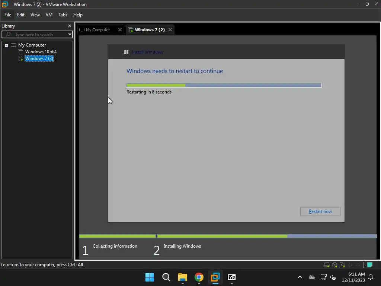Open the message log sticky-note icon
Viewport: 381px width, 286px height.
coord(370,265)
